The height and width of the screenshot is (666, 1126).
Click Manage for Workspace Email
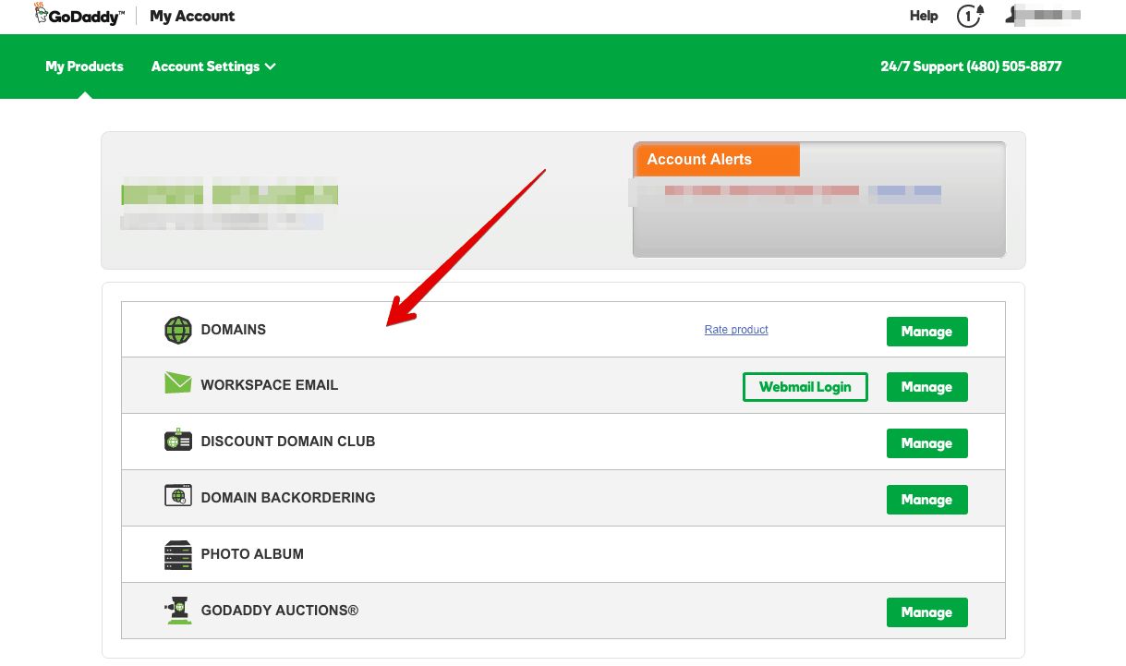click(927, 387)
